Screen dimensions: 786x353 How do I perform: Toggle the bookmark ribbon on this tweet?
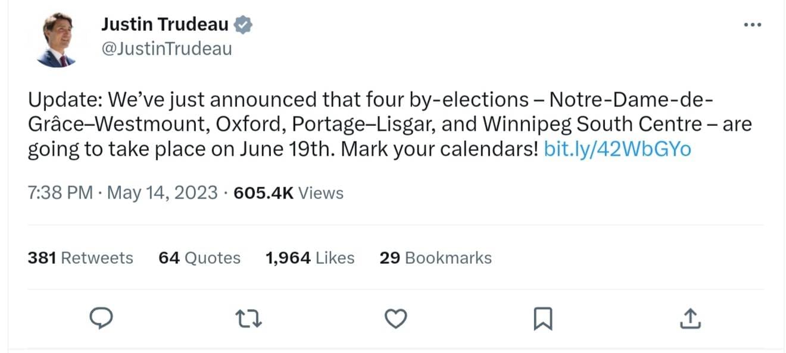(x=542, y=319)
